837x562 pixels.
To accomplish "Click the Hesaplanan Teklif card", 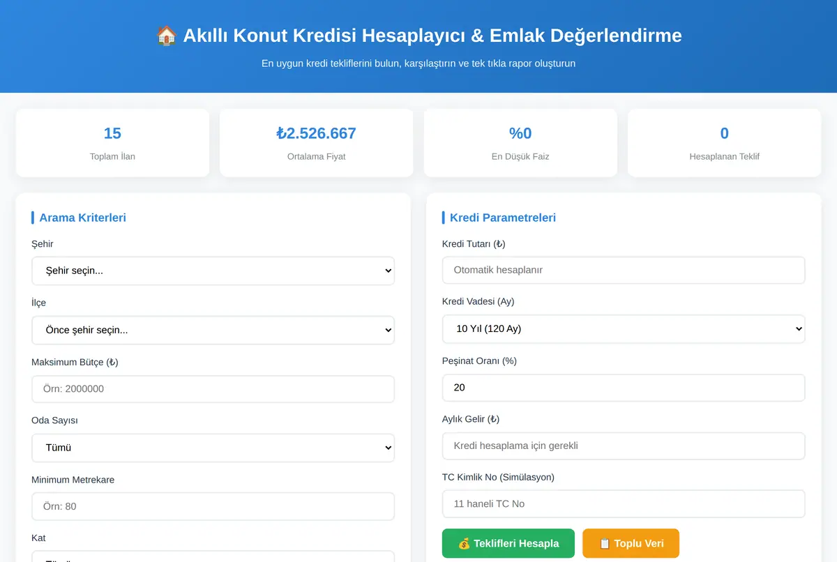I will tap(724, 142).
